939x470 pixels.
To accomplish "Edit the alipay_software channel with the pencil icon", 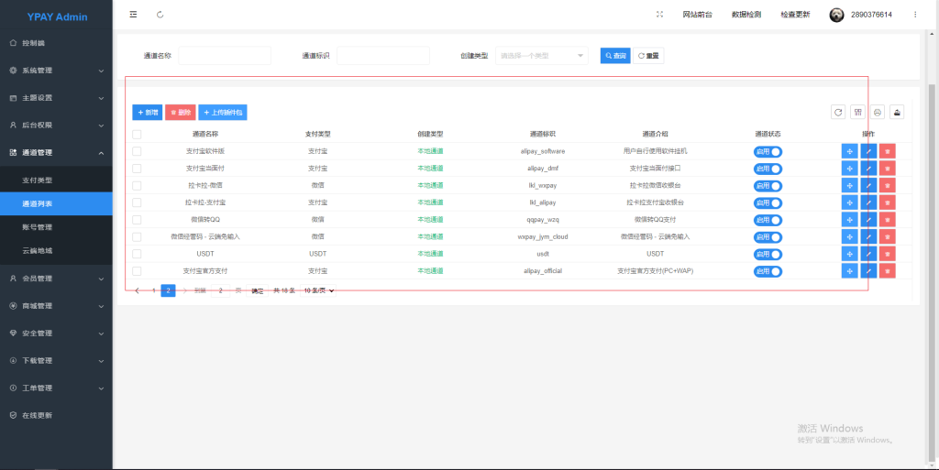I will tap(868, 151).
